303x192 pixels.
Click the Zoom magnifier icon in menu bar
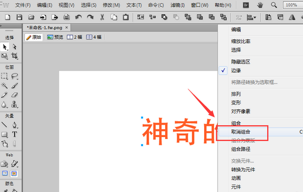(x=274, y=5)
